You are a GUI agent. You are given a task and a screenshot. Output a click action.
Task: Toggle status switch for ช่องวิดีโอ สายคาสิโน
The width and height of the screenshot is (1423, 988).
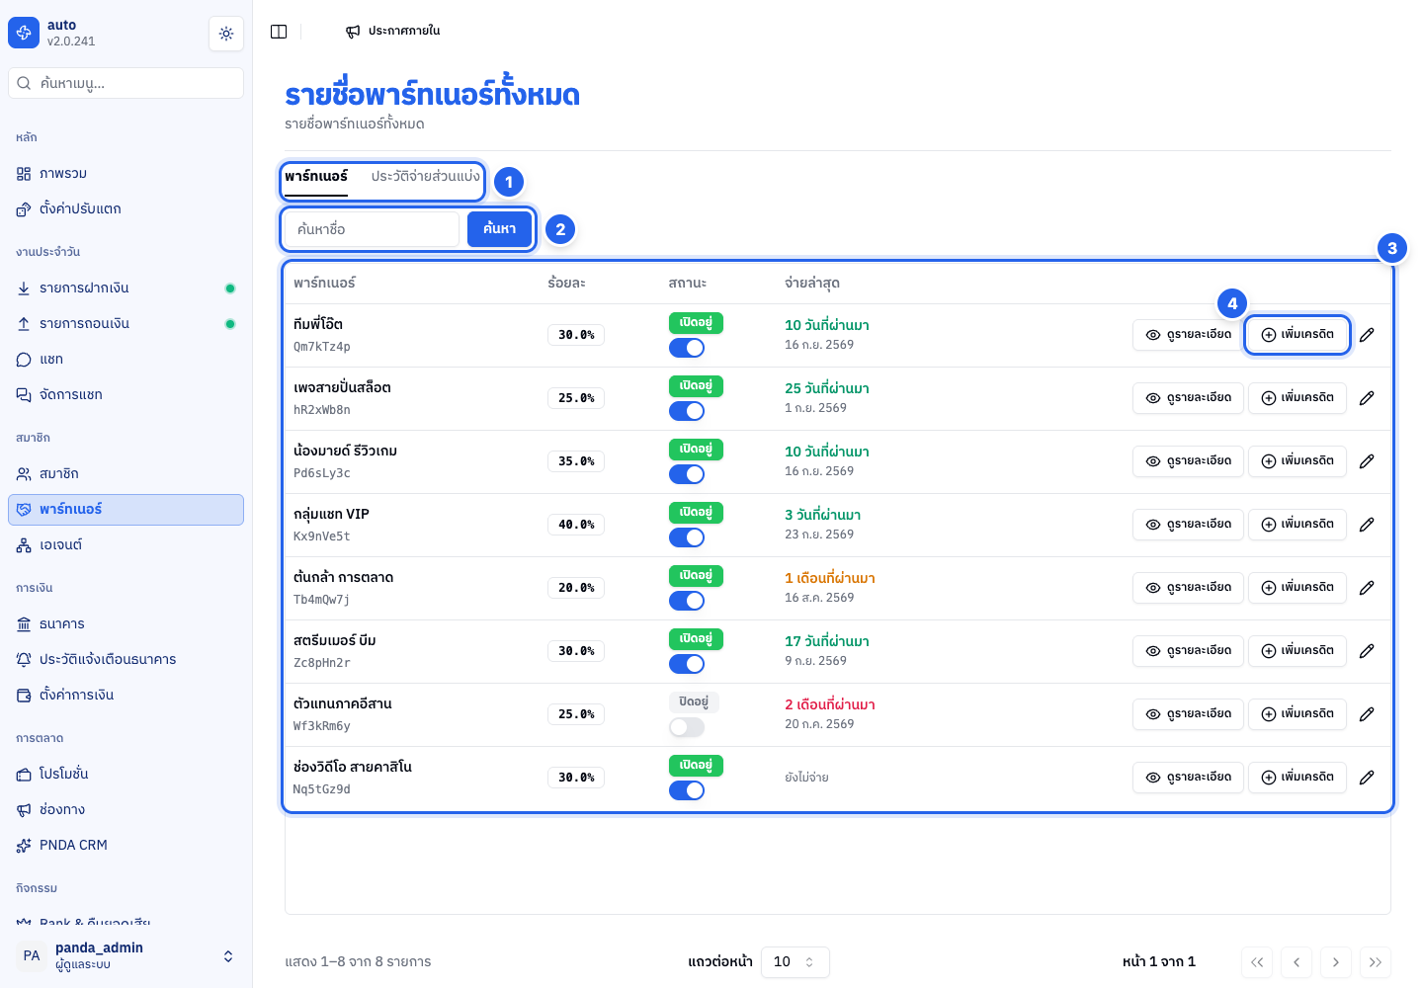click(x=687, y=790)
